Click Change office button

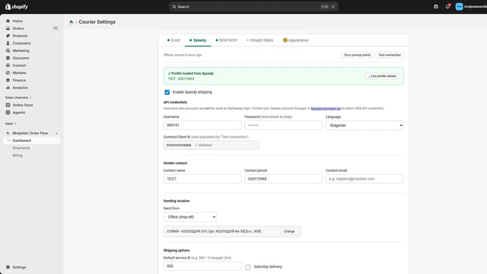click(289, 231)
